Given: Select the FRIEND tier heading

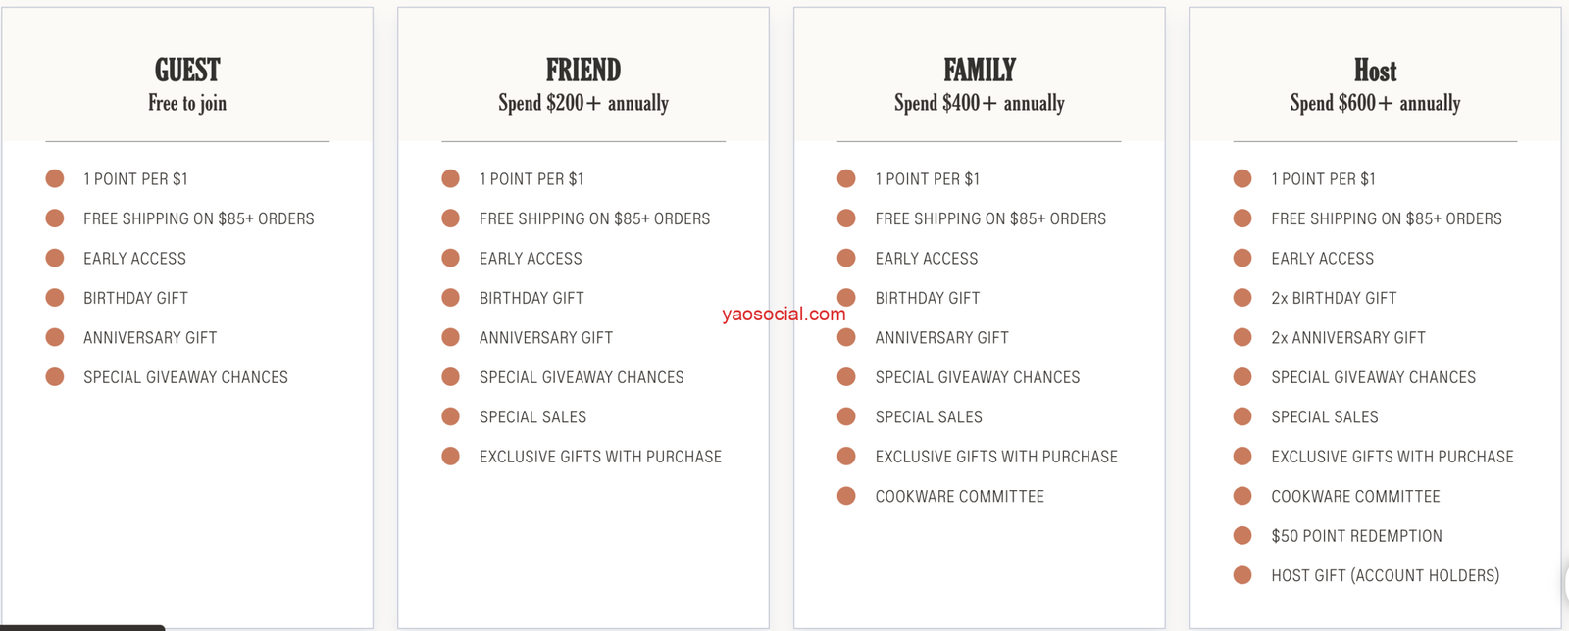Looking at the screenshot, I should point(583,71).
